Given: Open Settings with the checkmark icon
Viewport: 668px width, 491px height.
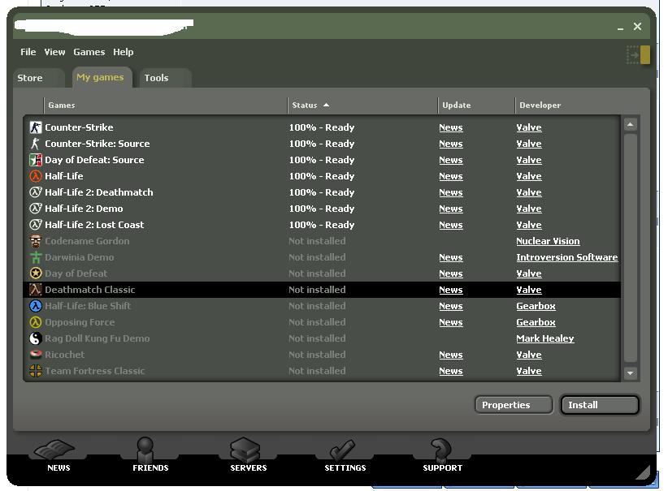Looking at the screenshot, I should coord(345,455).
